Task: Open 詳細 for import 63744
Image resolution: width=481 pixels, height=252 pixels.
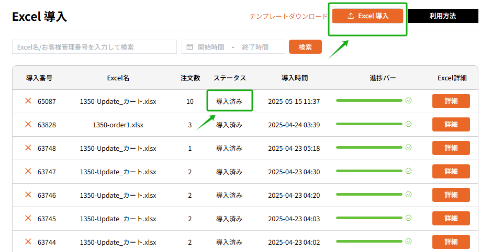Action: (x=451, y=242)
